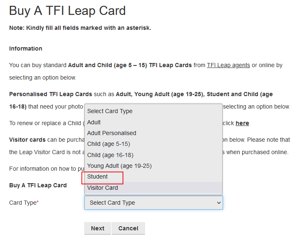Choose the Adult card type option
This screenshot has width=297, height=237.
tap(94, 122)
